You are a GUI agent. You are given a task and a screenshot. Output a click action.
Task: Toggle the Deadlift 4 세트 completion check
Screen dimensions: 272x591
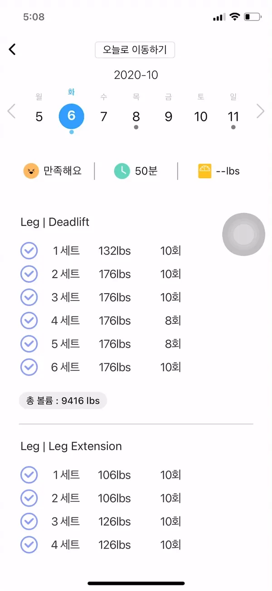point(29,321)
